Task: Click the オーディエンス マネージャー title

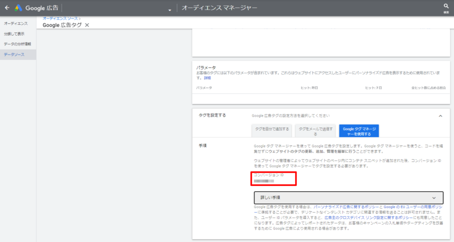Action: [x=219, y=8]
